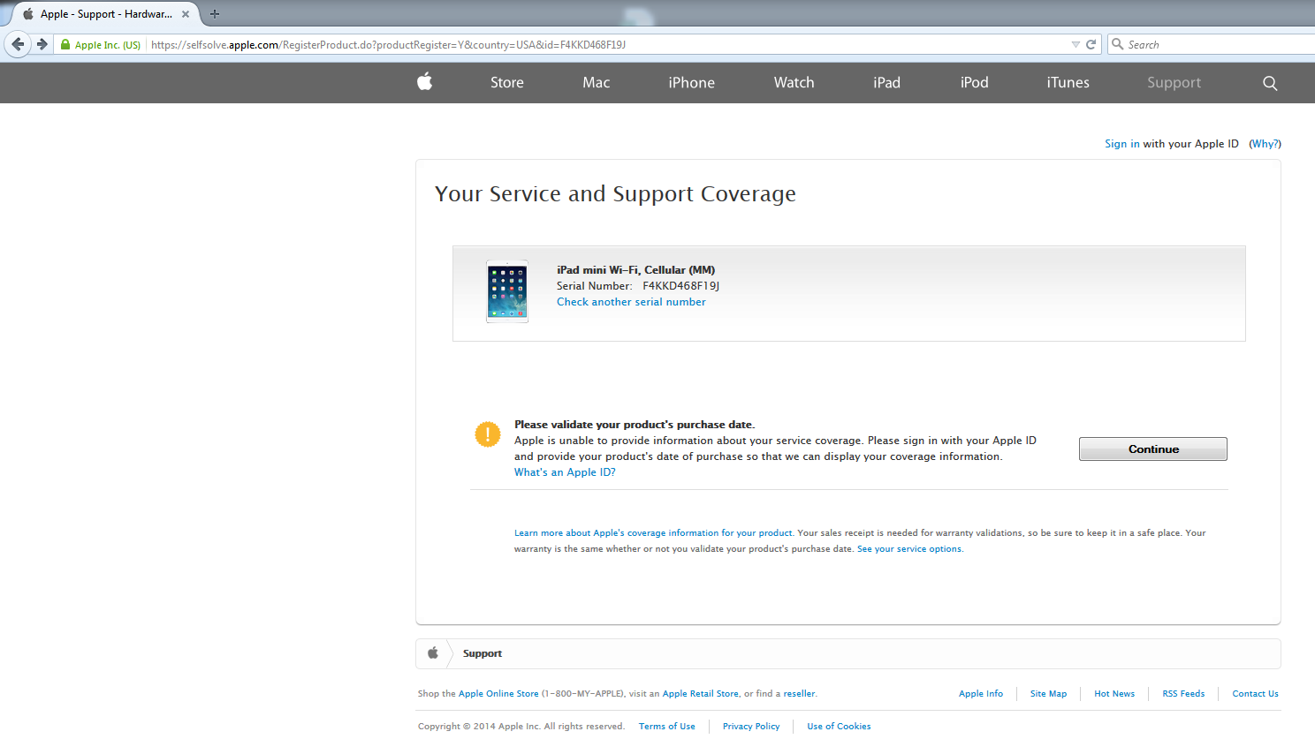The height and width of the screenshot is (739, 1315).
Task: Click the Your Service and Support Coverage heading
Action: coord(615,194)
